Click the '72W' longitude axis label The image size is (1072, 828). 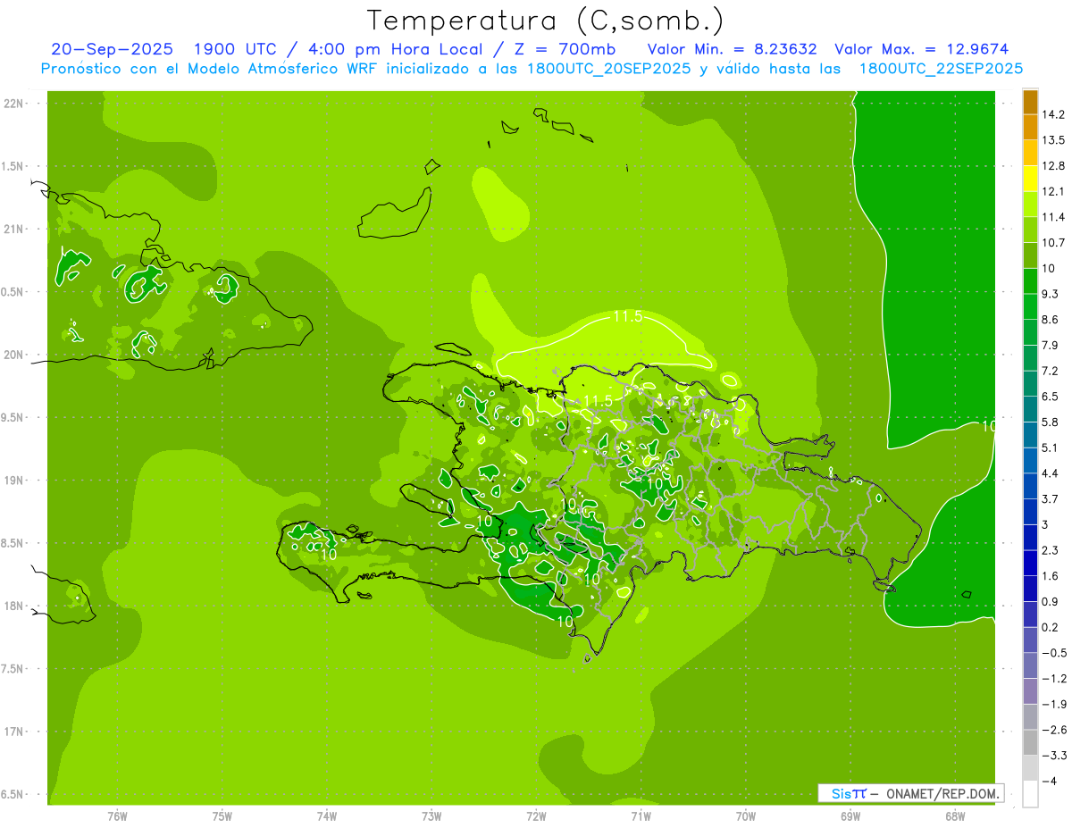click(536, 815)
